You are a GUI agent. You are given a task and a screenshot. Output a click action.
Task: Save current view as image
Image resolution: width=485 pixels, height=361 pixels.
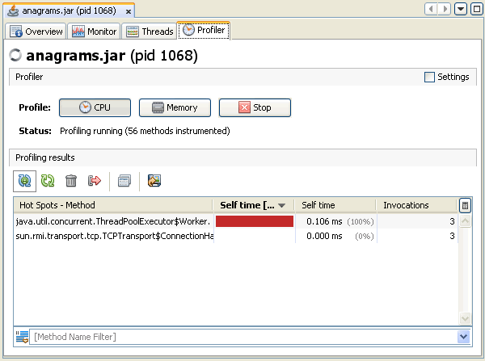[154, 181]
